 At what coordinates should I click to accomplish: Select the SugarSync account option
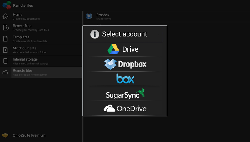click(125, 94)
